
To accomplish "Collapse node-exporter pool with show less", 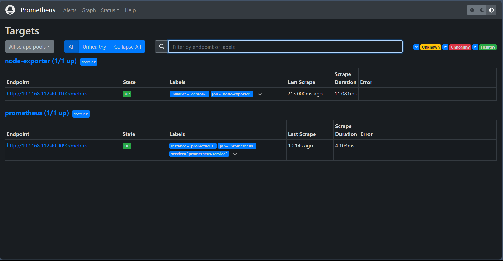I will coord(89,62).
